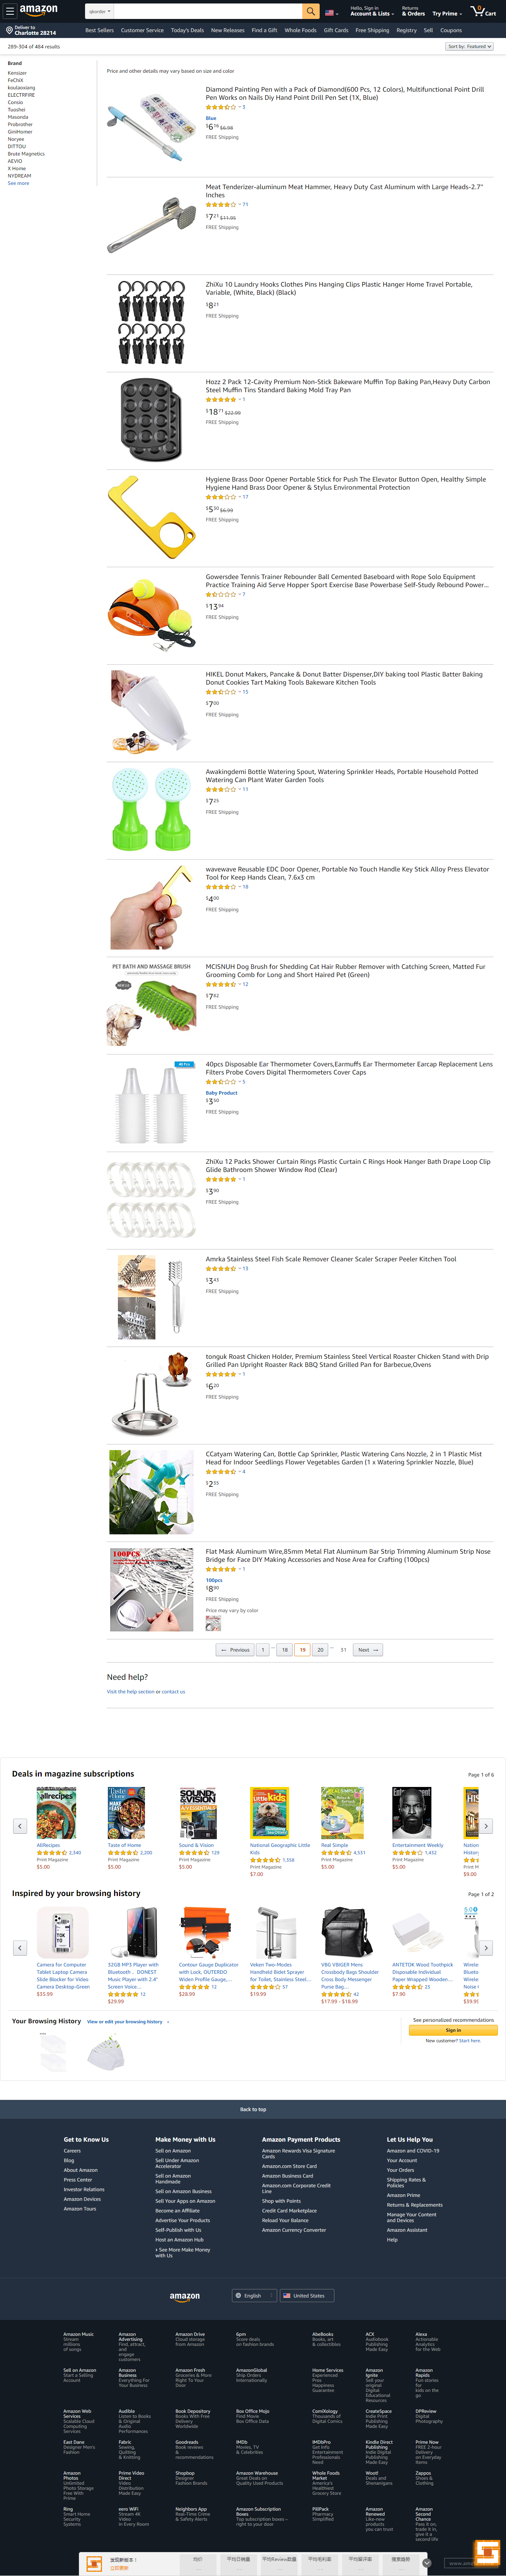Click browsing history carousel left arrow
The width and height of the screenshot is (506, 2576).
coord(19,1947)
